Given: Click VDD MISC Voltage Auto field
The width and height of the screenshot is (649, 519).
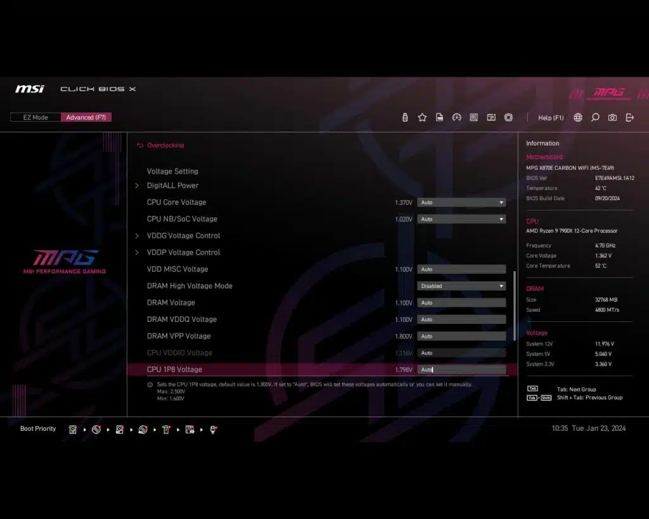Looking at the screenshot, I should [461, 269].
